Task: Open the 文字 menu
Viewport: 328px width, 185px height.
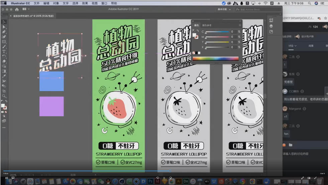Action: point(66,3)
